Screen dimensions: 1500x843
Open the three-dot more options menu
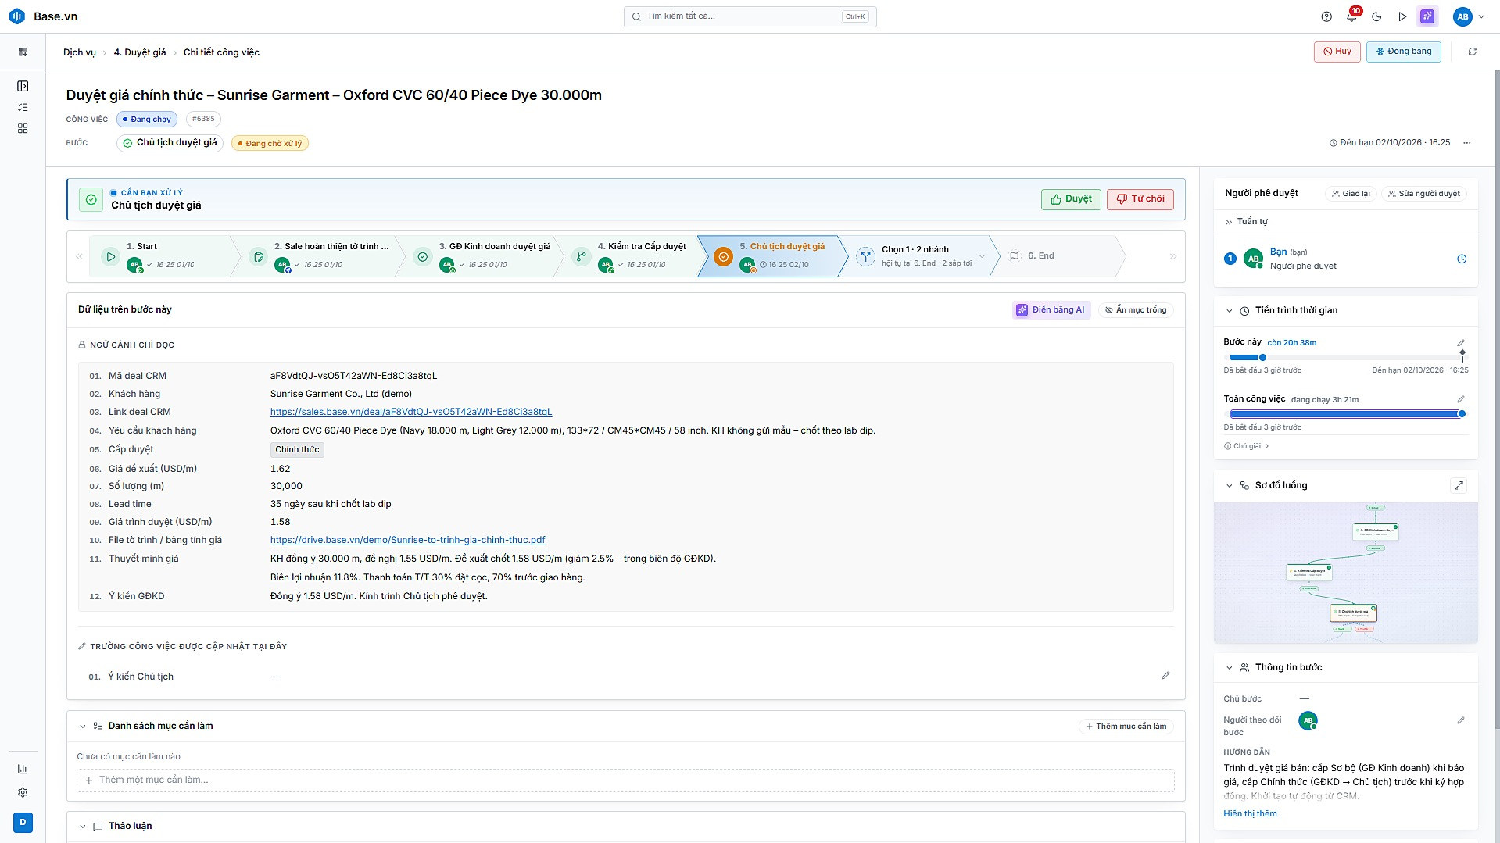coord(1467,143)
